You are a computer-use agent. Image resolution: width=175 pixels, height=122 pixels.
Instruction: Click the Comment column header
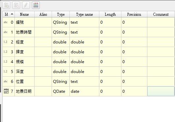(x=161, y=14)
